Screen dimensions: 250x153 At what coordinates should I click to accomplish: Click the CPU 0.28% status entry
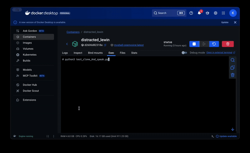(81, 136)
